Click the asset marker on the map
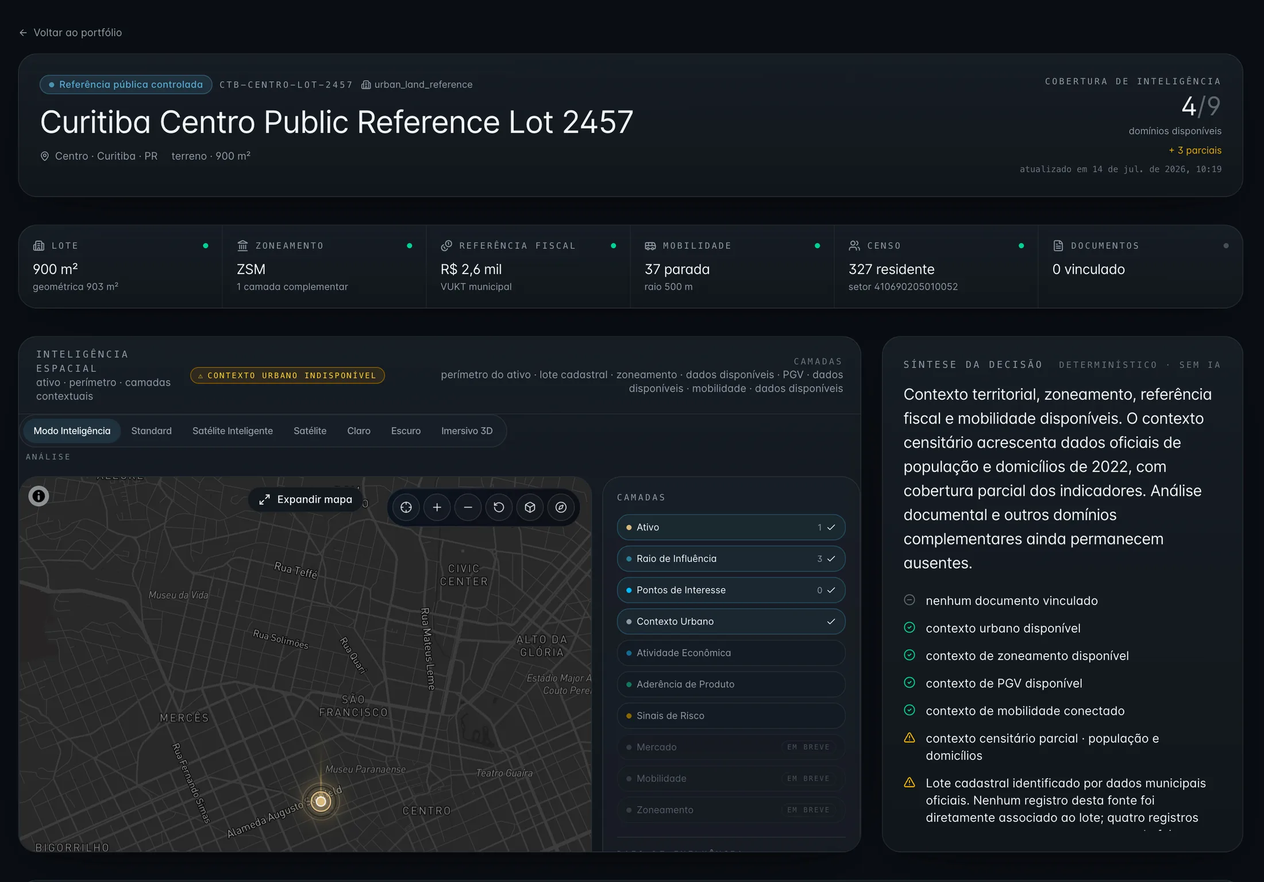 pyautogui.click(x=321, y=801)
